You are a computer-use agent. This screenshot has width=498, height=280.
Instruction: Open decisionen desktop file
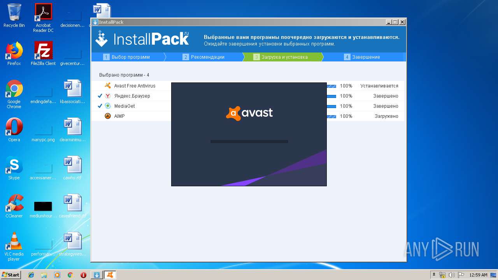pos(72,18)
